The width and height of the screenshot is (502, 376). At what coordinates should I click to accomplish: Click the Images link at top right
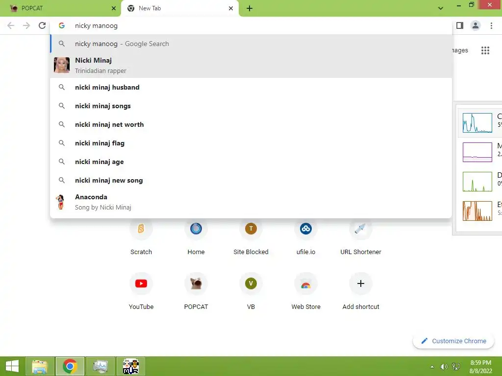[460, 50]
